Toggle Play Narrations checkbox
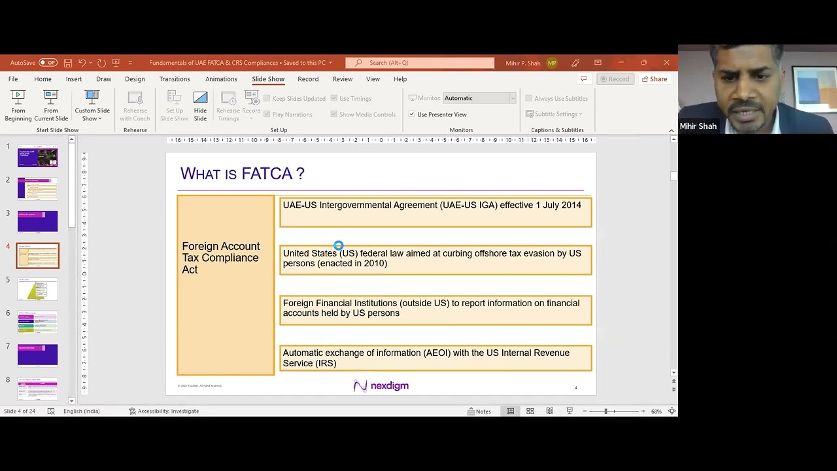This screenshot has width=837, height=471. [267, 114]
